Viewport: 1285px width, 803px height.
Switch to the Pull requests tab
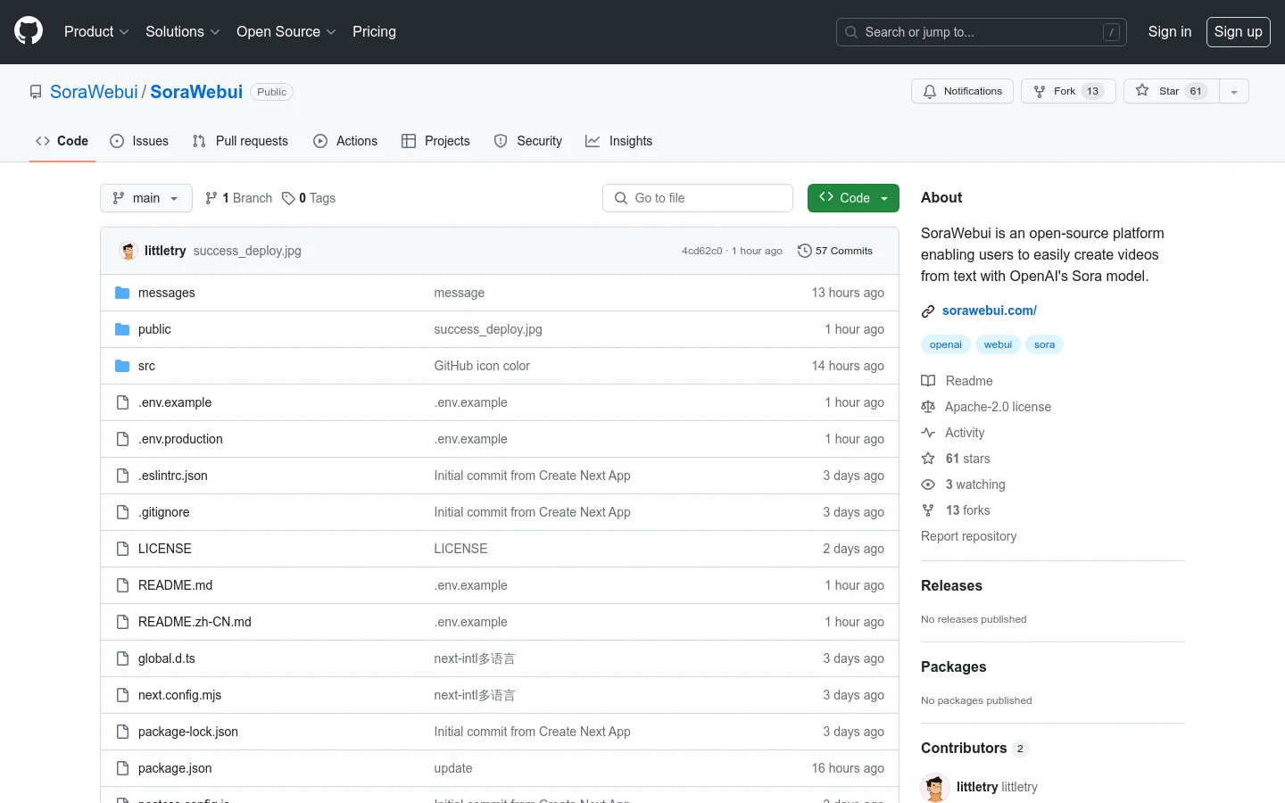tap(240, 141)
